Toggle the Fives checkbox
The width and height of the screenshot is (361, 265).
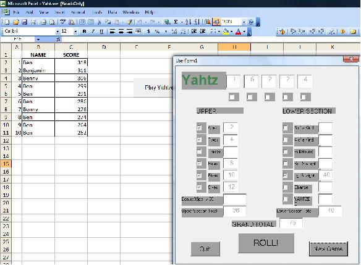[x=200, y=175]
